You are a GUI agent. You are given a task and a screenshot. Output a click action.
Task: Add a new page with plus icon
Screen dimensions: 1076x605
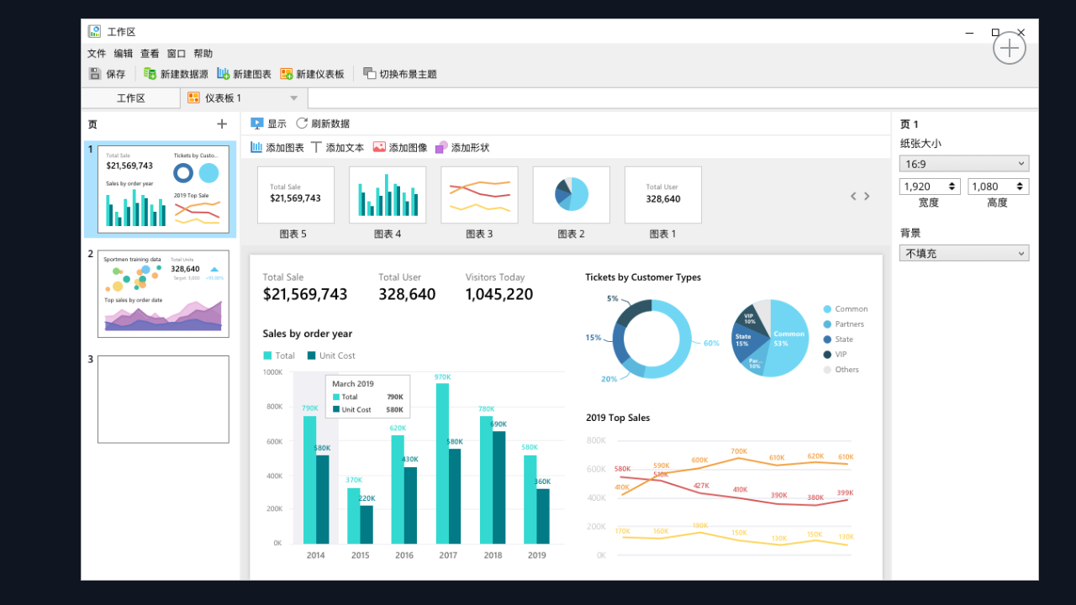pyautogui.click(x=222, y=124)
